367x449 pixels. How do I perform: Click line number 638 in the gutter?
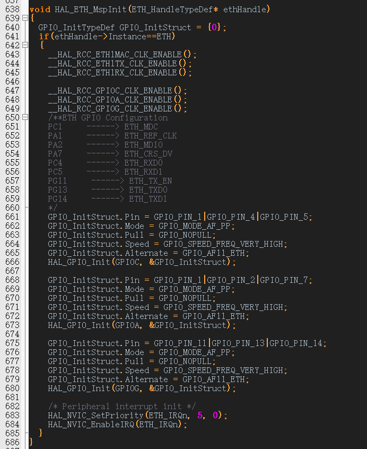click(x=12, y=9)
